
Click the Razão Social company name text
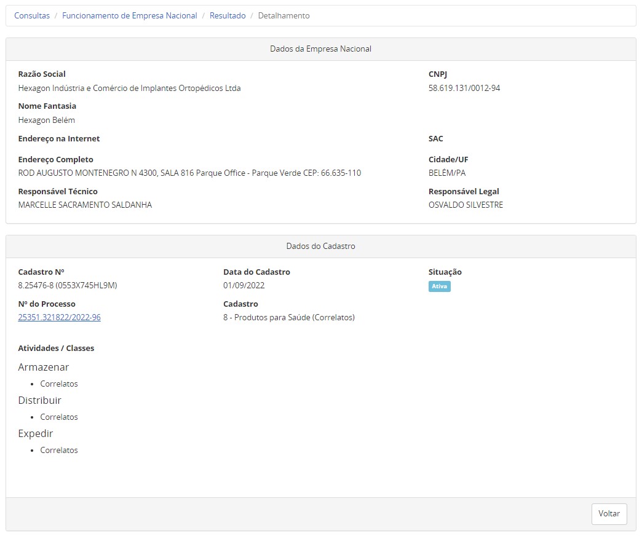(x=129, y=89)
